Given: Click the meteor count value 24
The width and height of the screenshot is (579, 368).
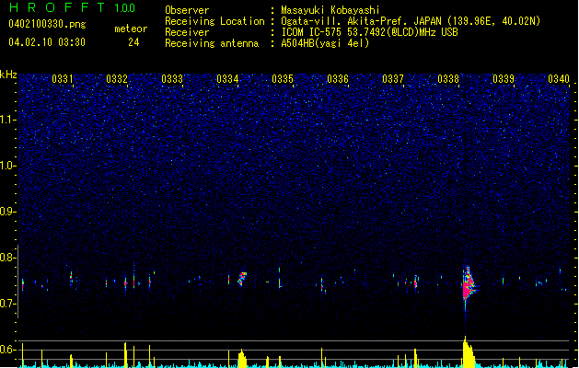Looking at the screenshot, I should tap(133, 42).
